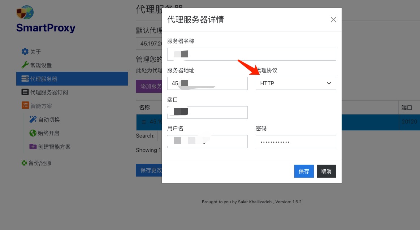Click the globe icon for 始终开启
Image resolution: width=420 pixels, height=230 pixels.
pyautogui.click(x=33, y=133)
